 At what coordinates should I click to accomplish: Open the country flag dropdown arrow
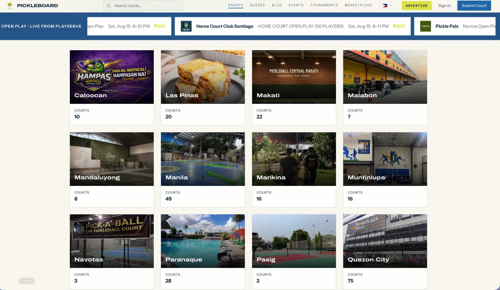(391, 6)
